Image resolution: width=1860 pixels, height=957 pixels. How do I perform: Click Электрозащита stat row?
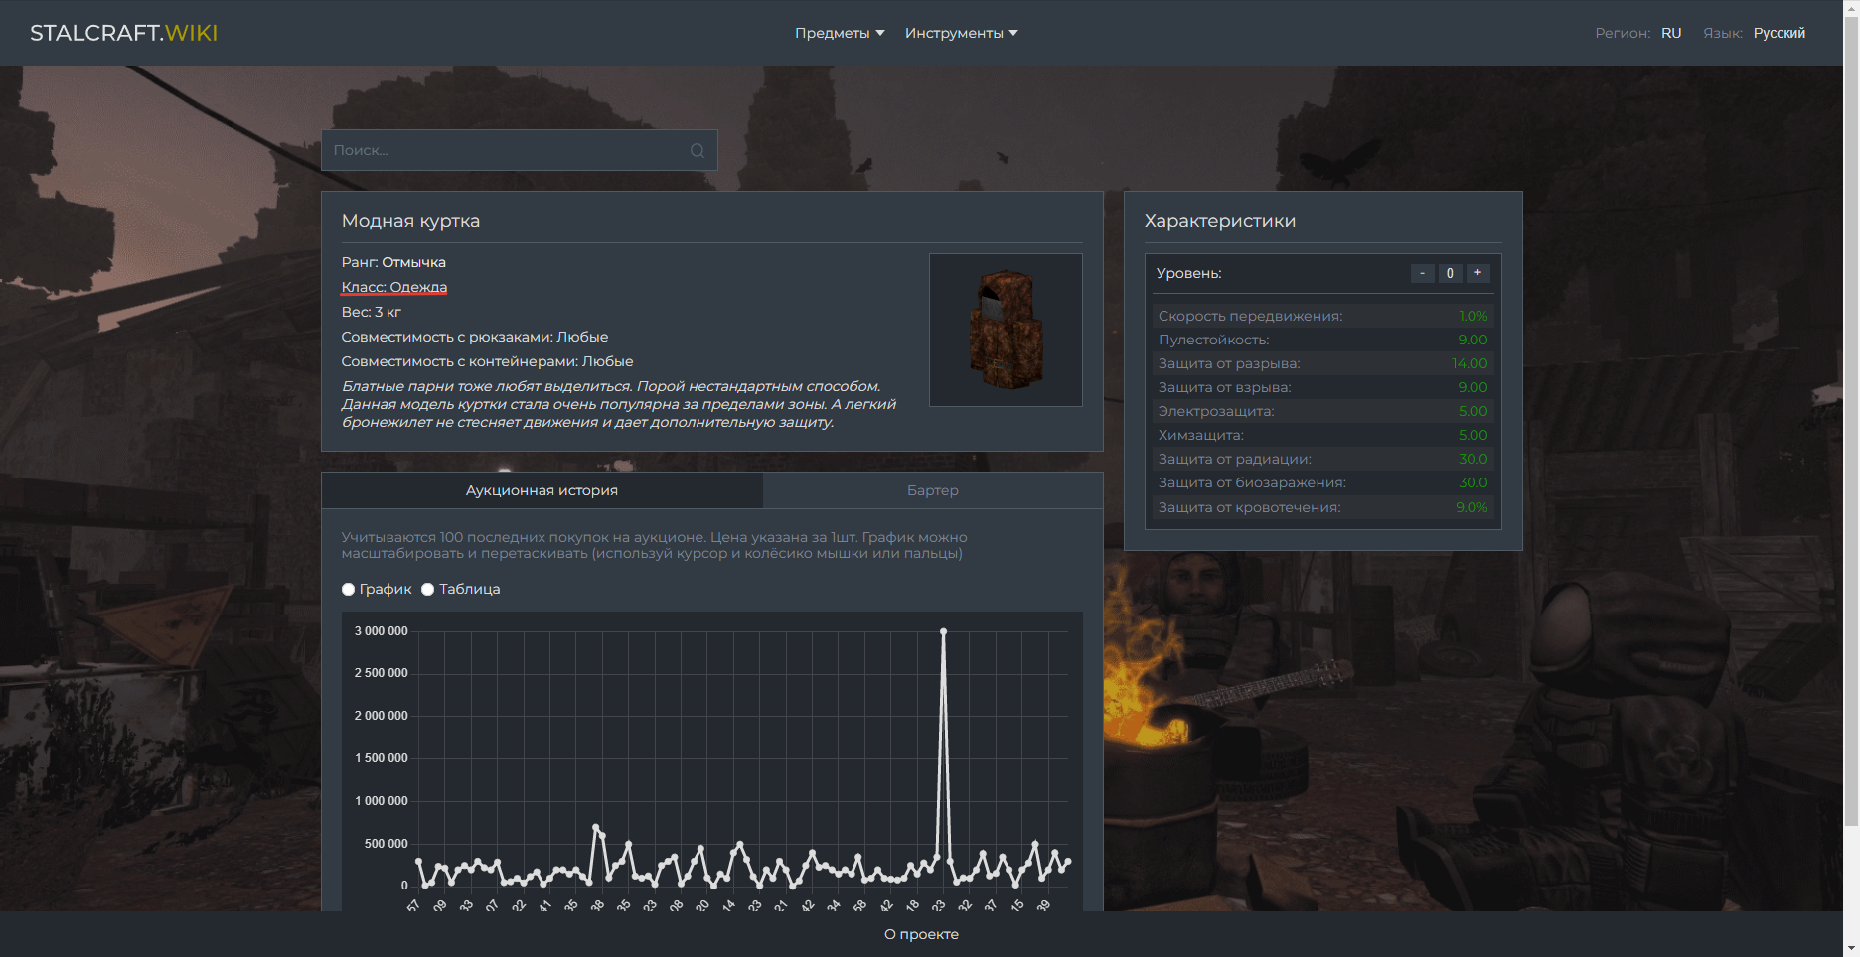tap(1322, 411)
